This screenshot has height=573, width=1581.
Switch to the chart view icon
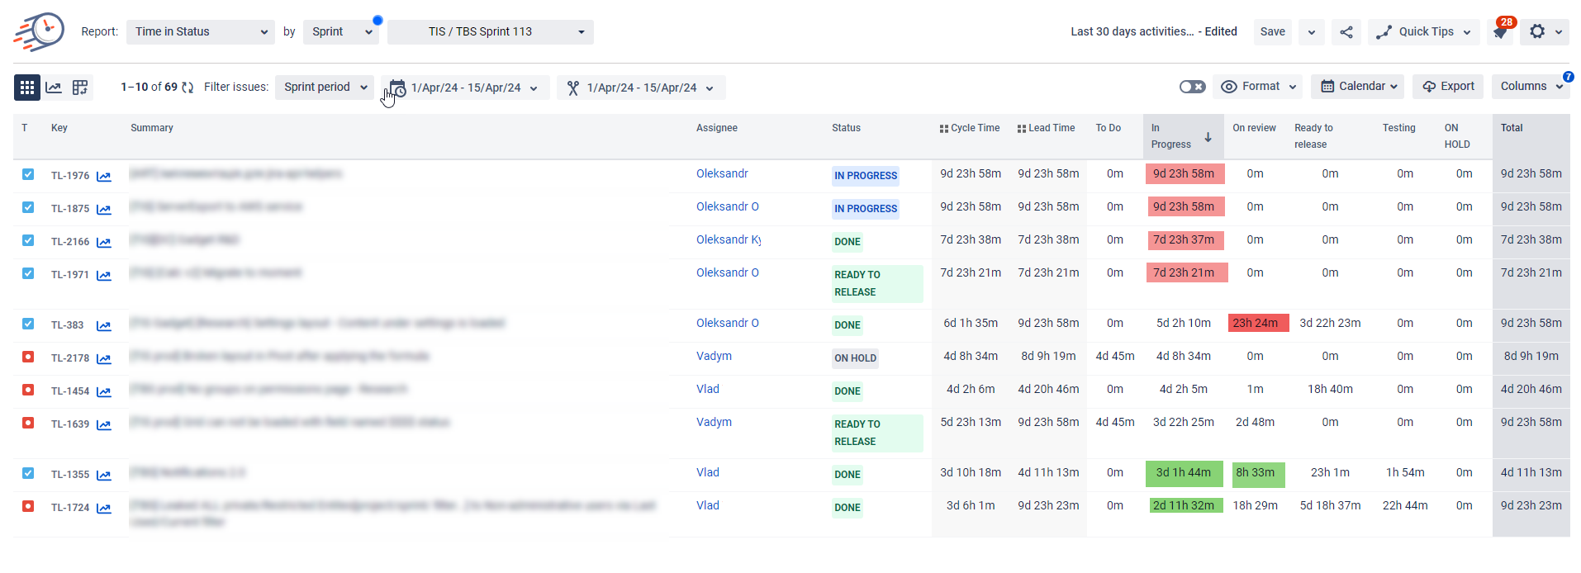(x=54, y=88)
